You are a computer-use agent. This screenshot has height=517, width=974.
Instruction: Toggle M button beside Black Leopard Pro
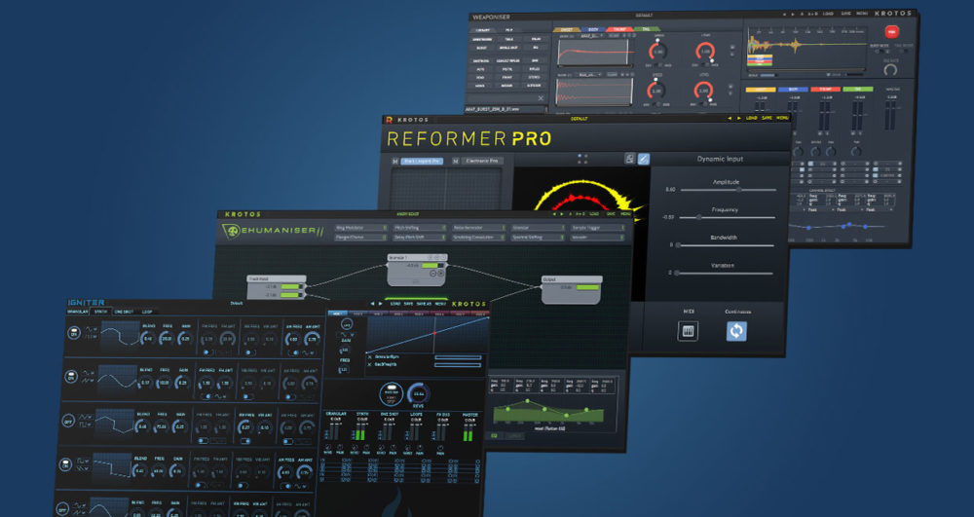394,161
